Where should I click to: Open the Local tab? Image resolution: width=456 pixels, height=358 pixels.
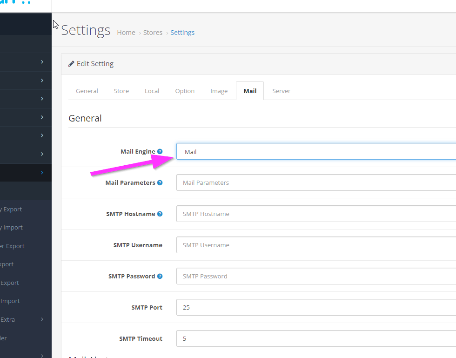coord(152,91)
